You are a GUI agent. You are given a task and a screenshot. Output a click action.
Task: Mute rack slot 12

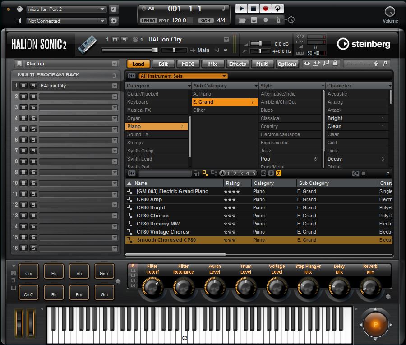pyautogui.click(x=23, y=204)
